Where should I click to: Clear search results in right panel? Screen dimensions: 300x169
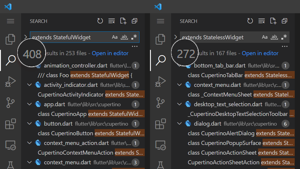point(262,21)
